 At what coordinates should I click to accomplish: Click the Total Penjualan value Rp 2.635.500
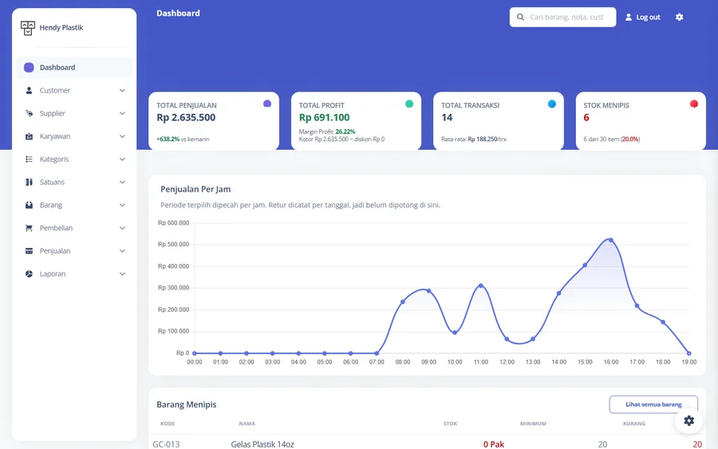coord(186,117)
